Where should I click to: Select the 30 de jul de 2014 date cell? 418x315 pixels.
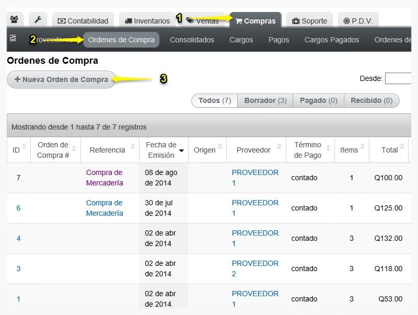click(164, 208)
